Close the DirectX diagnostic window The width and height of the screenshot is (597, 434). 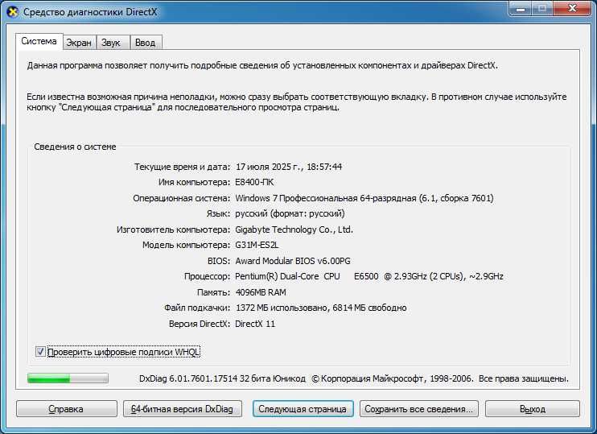click(x=572, y=8)
